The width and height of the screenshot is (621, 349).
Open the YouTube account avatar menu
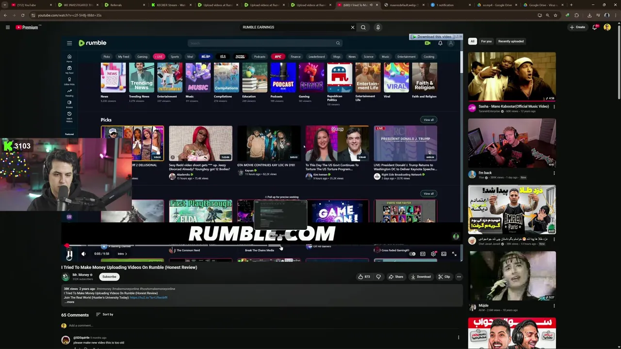click(x=607, y=27)
